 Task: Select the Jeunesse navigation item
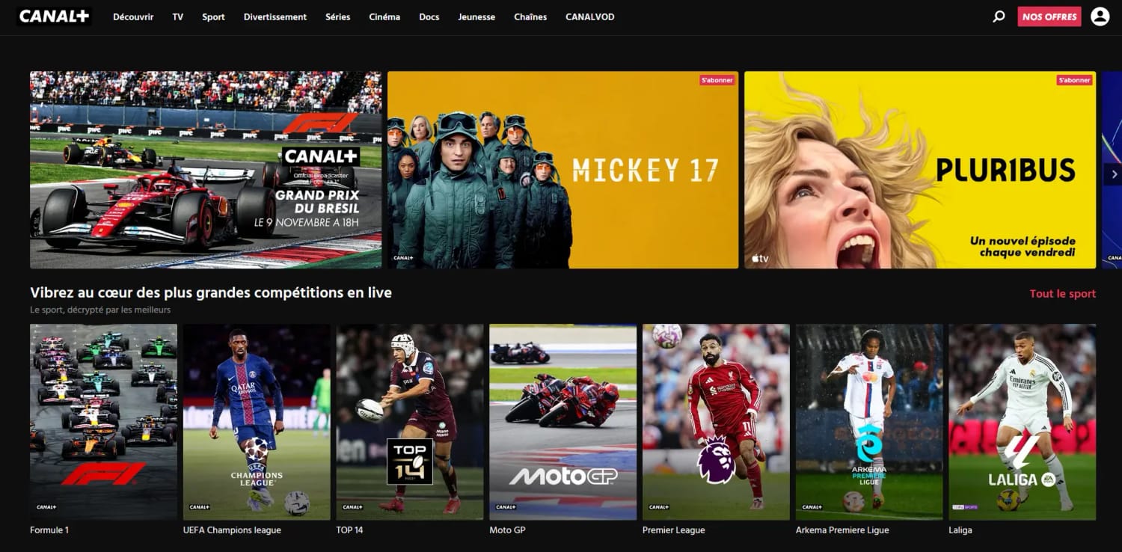coord(476,16)
